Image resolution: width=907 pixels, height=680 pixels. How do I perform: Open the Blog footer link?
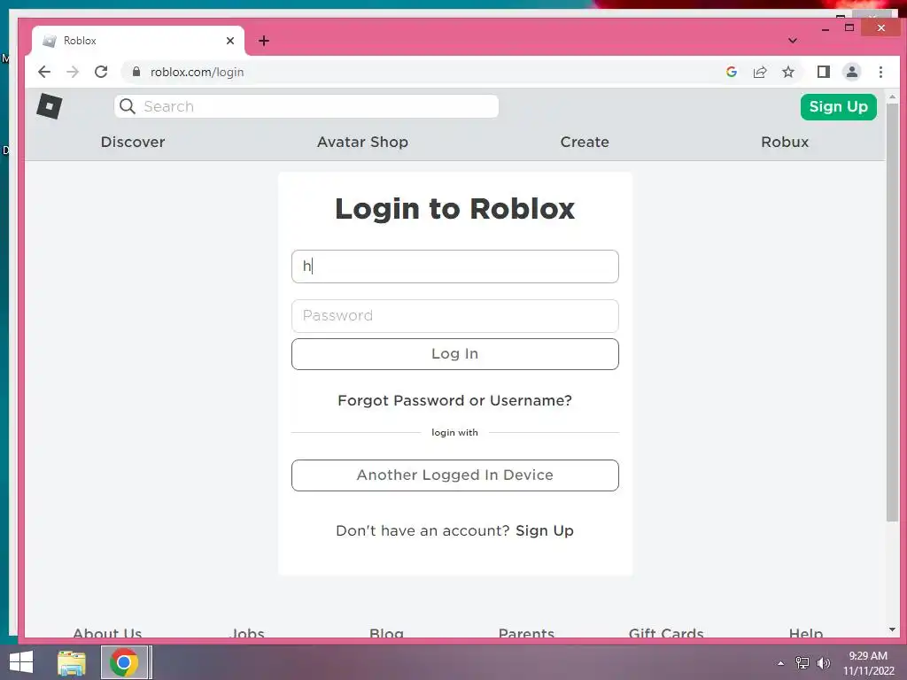[x=386, y=632]
